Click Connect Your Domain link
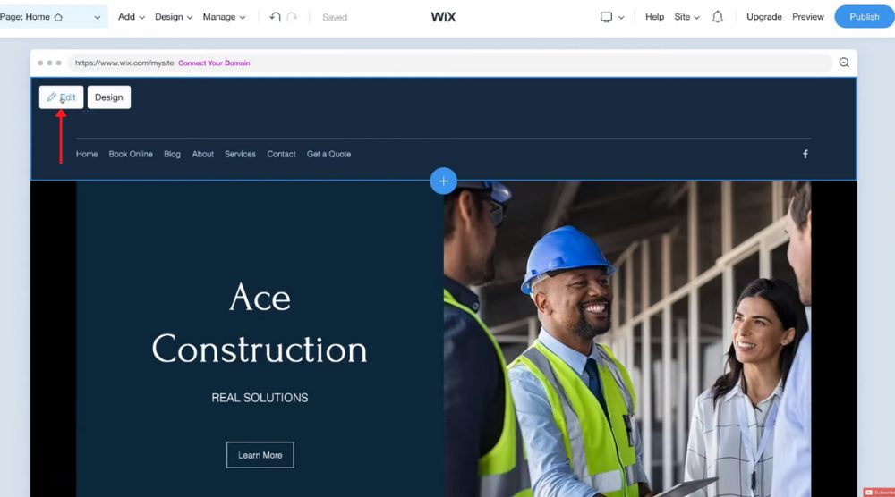Screen dimensions: 895x497 tap(214, 63)
